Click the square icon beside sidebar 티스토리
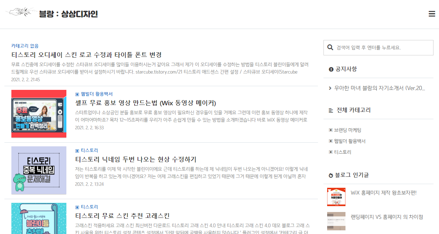This screenshot has height=234, width=439. pyautogui.click(x=331, y=152)
